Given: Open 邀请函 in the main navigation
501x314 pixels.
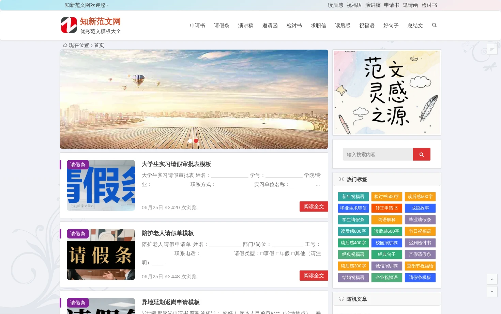Looking at the screenshot, I should click(270, 26).
